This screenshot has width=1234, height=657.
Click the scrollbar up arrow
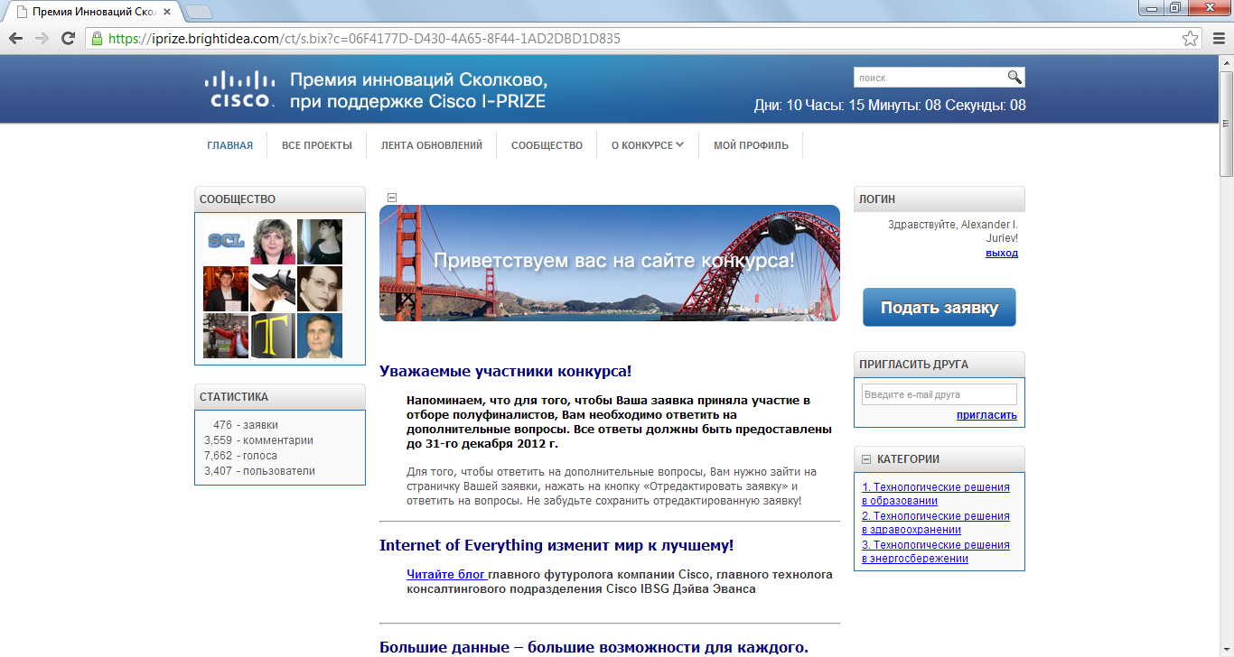(1226, 63)
